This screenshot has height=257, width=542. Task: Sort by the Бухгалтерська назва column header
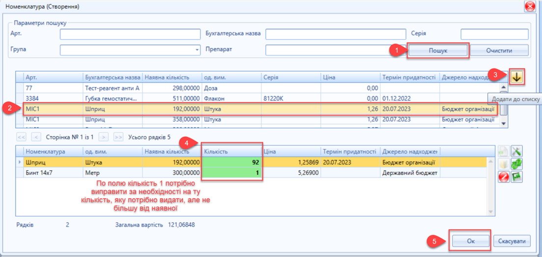tap(113, 77)
